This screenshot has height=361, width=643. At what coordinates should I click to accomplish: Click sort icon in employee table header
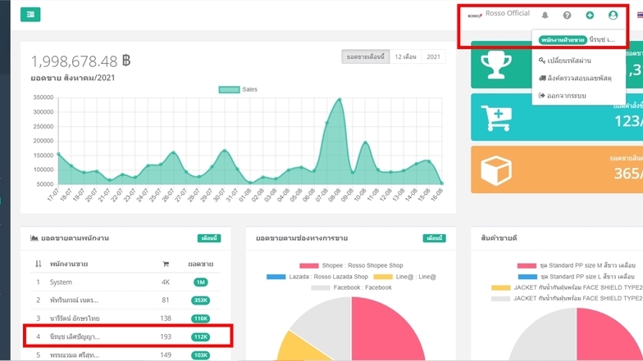point(38,264)
